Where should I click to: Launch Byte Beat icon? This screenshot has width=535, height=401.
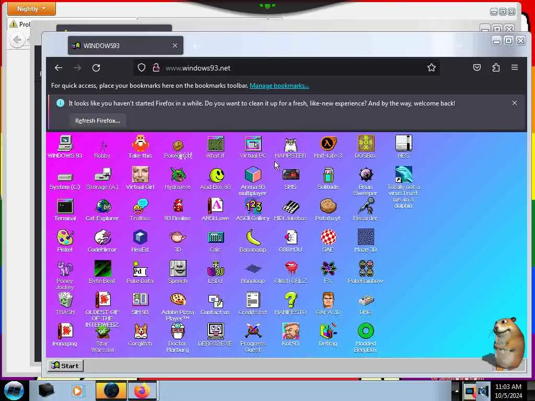102,272
